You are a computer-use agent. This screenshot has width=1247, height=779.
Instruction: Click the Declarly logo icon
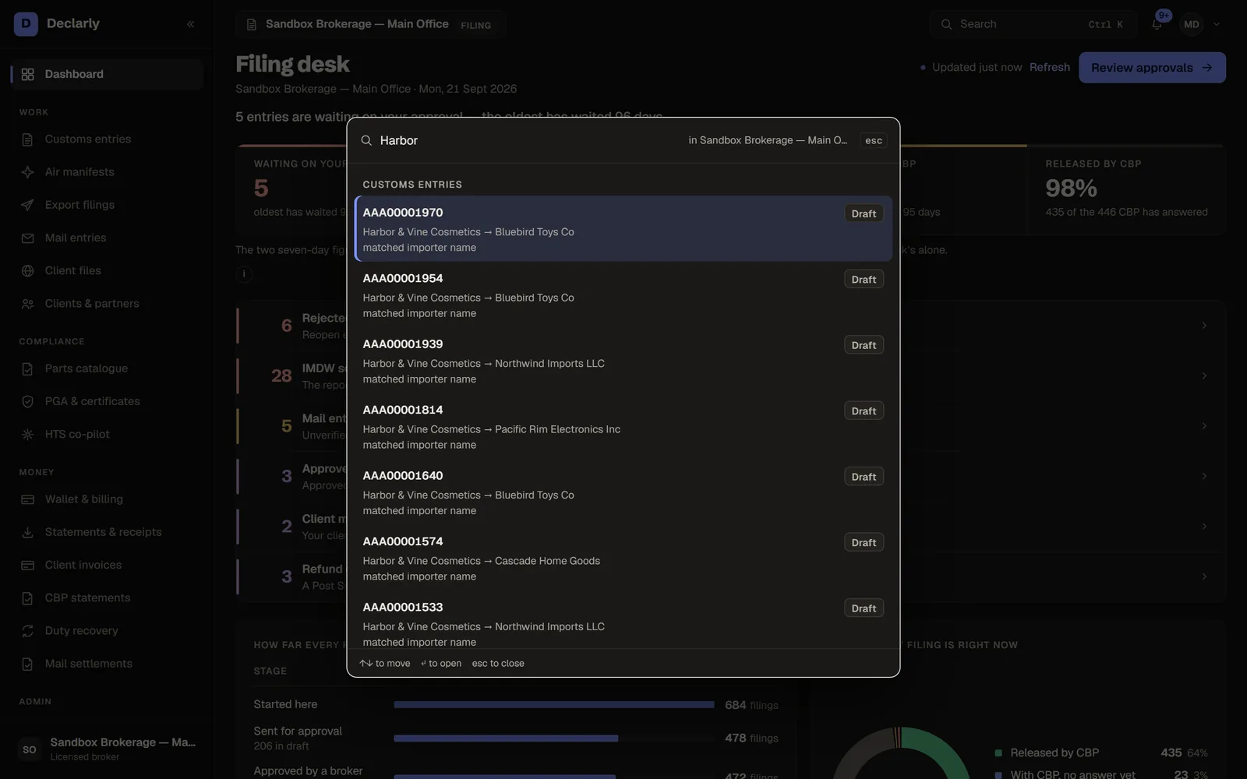26,23
